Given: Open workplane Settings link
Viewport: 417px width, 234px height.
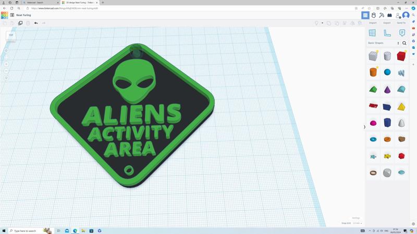Looking at the screenshot, I should pyautogui.click(x=356, y=218).
